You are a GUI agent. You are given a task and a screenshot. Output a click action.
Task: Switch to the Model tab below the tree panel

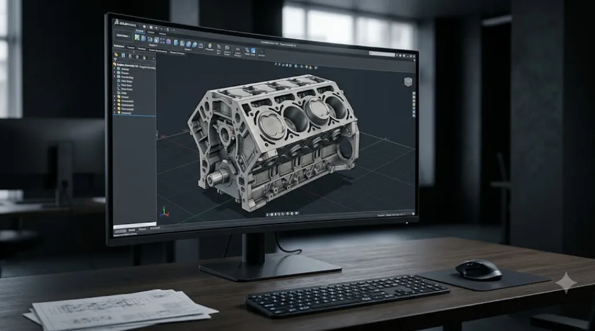[x=132, y=230]
